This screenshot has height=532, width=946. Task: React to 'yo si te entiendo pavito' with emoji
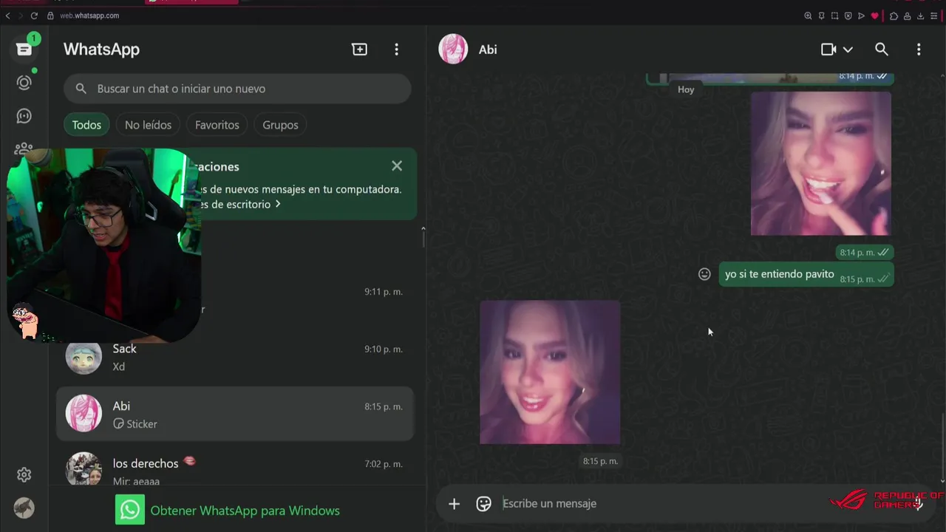click(x=704, y=274)
